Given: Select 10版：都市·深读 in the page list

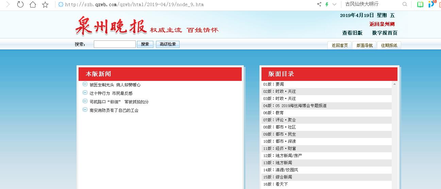Looking at the screenshot, I should point(279,141).
